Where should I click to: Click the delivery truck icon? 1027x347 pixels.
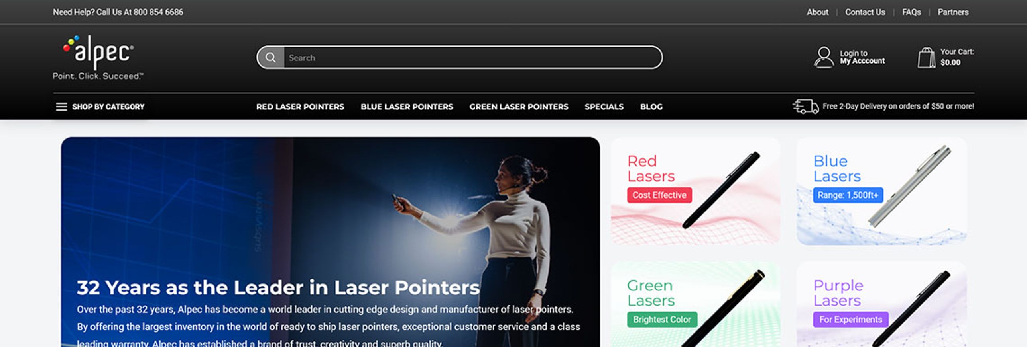click(x=805, y=107)
